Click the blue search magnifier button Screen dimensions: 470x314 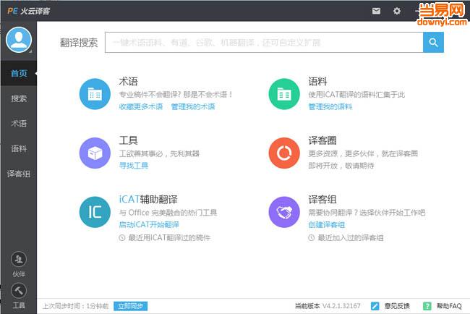[x=433, y=43]
